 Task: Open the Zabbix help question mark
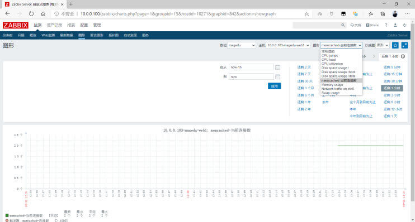click(386, 25)
